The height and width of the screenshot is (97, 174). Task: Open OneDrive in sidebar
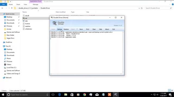coord(9,42)
